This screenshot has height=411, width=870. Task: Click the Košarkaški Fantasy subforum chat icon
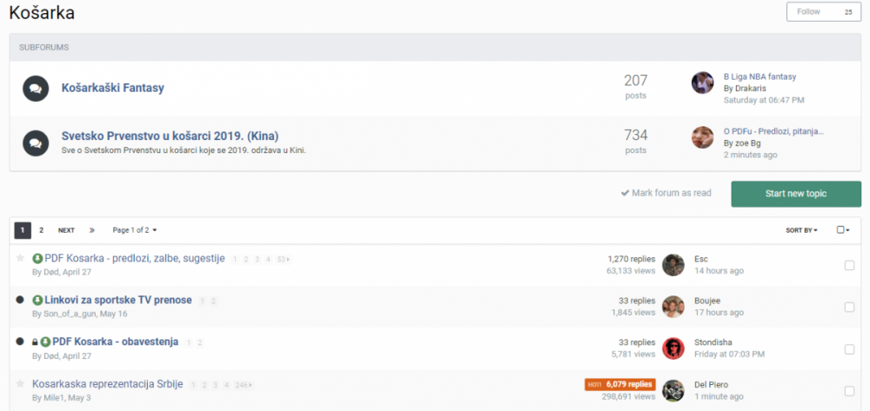coord(36,88)
